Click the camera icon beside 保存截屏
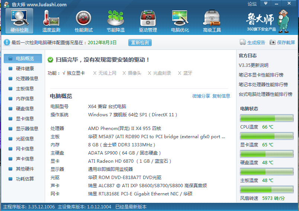The height and width of the screenshot is (211, 299). [x=272, y=42]
